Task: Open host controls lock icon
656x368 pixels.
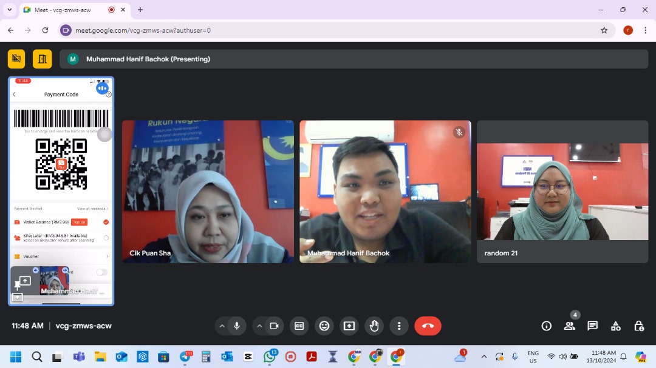Action: point(639,326)
